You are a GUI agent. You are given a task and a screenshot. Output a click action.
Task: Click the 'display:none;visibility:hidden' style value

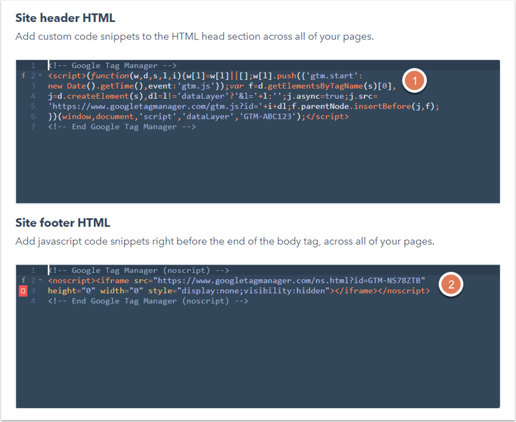pyautogui.click(x=253, y=291)
